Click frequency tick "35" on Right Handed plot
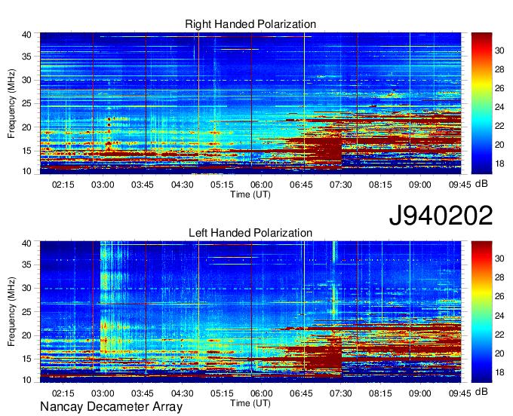The height and width of the screenshot is (416, 513). tap(26, 57)
